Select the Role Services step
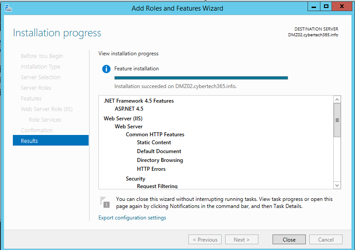The width and height of the screenshot is (355, 250). pos(45,120)
